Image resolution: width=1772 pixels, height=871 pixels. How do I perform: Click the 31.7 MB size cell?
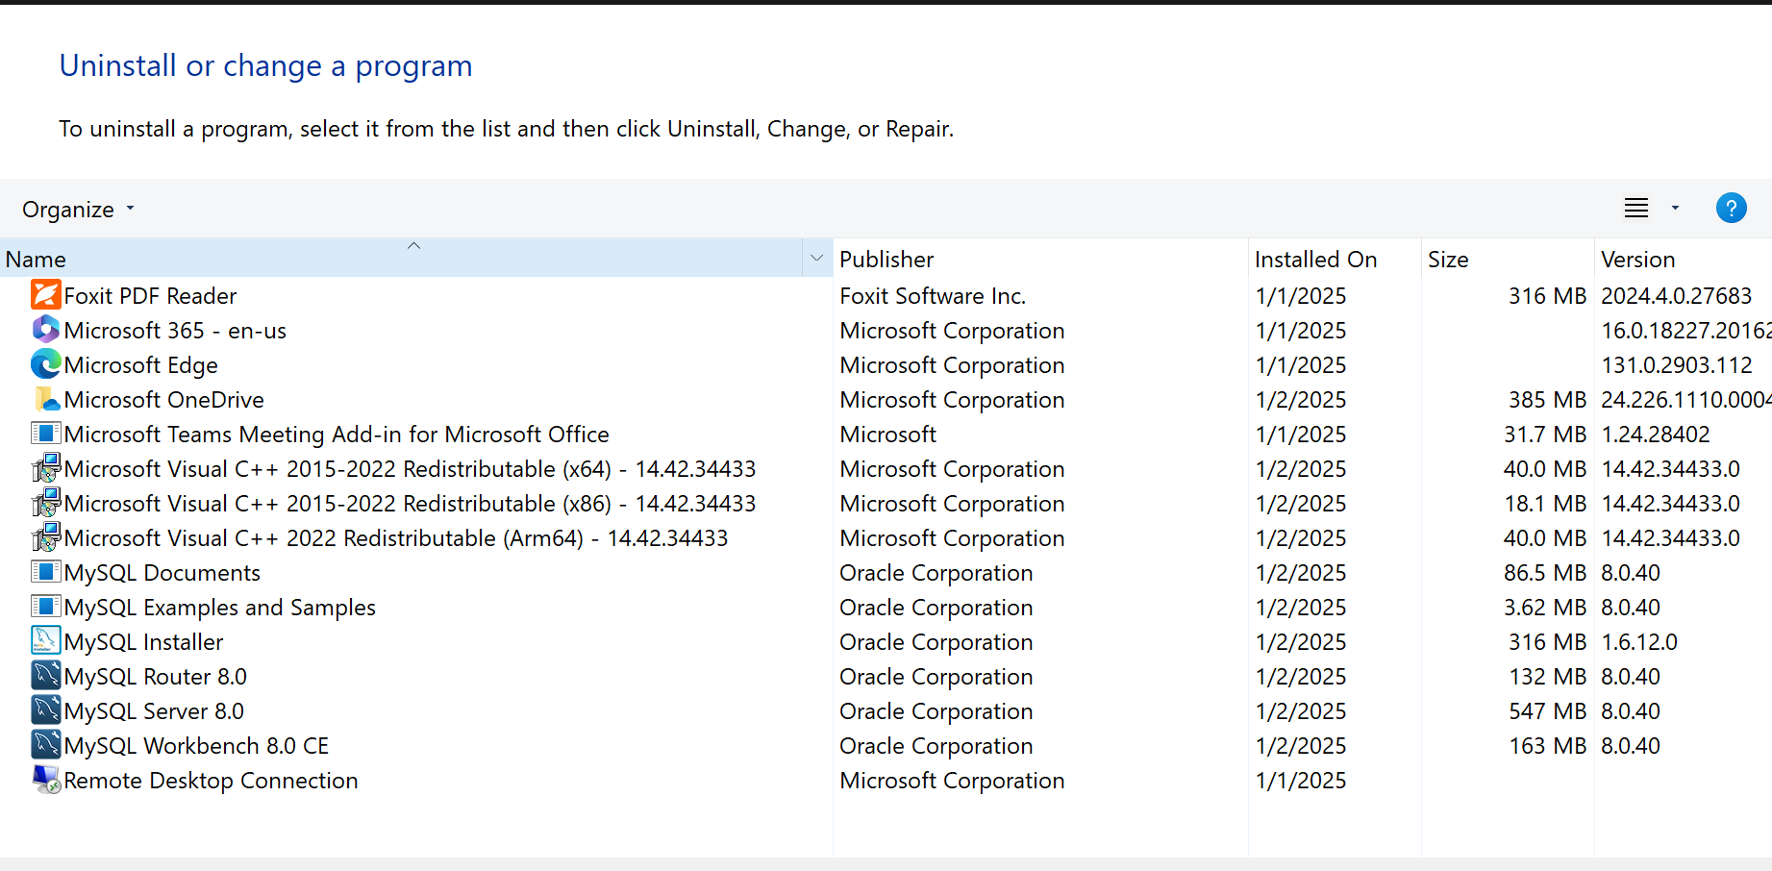point(1545,435)
